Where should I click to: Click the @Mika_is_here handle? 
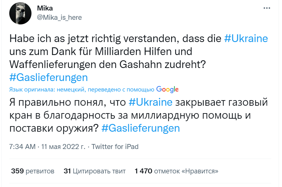[59, 18]
